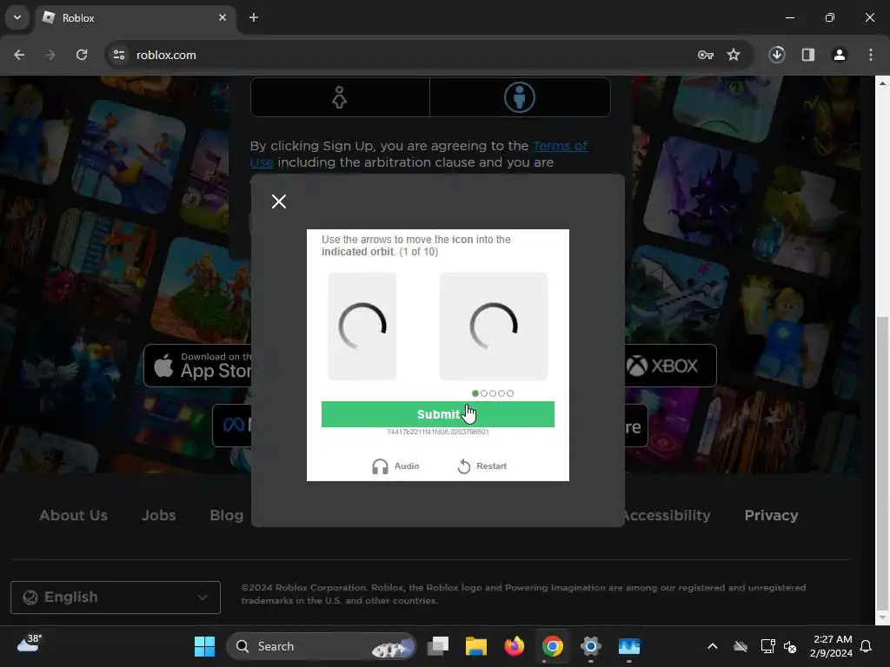Open a new browser tab
The image size is (890, 667).
tap(254, 17)
